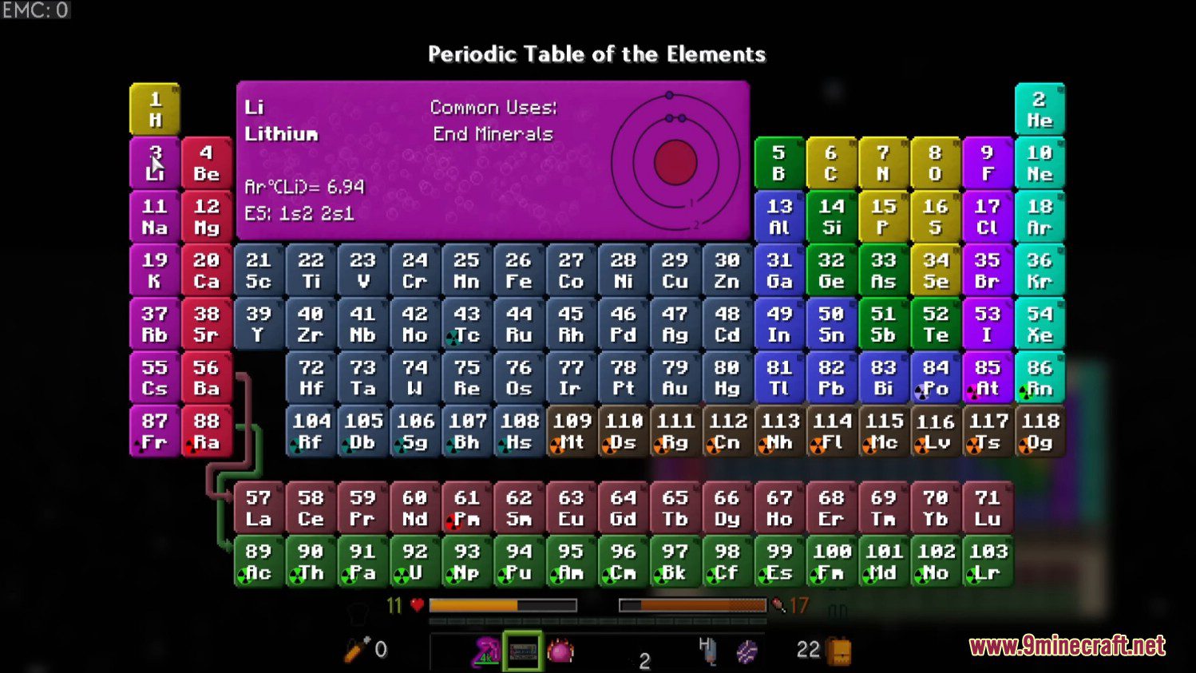Image resolution: width=1196 pixels, height=673 pixels.
Task: Select the Krypton (36 Kr) tile
Action: [x=1040, y=270]
